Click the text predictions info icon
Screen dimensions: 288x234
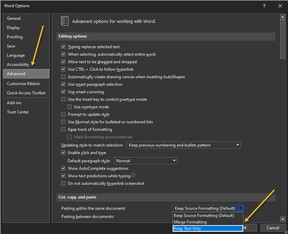(x=133, y=176)
